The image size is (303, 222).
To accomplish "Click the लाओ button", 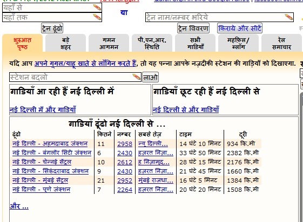I will tap(150, 77).
